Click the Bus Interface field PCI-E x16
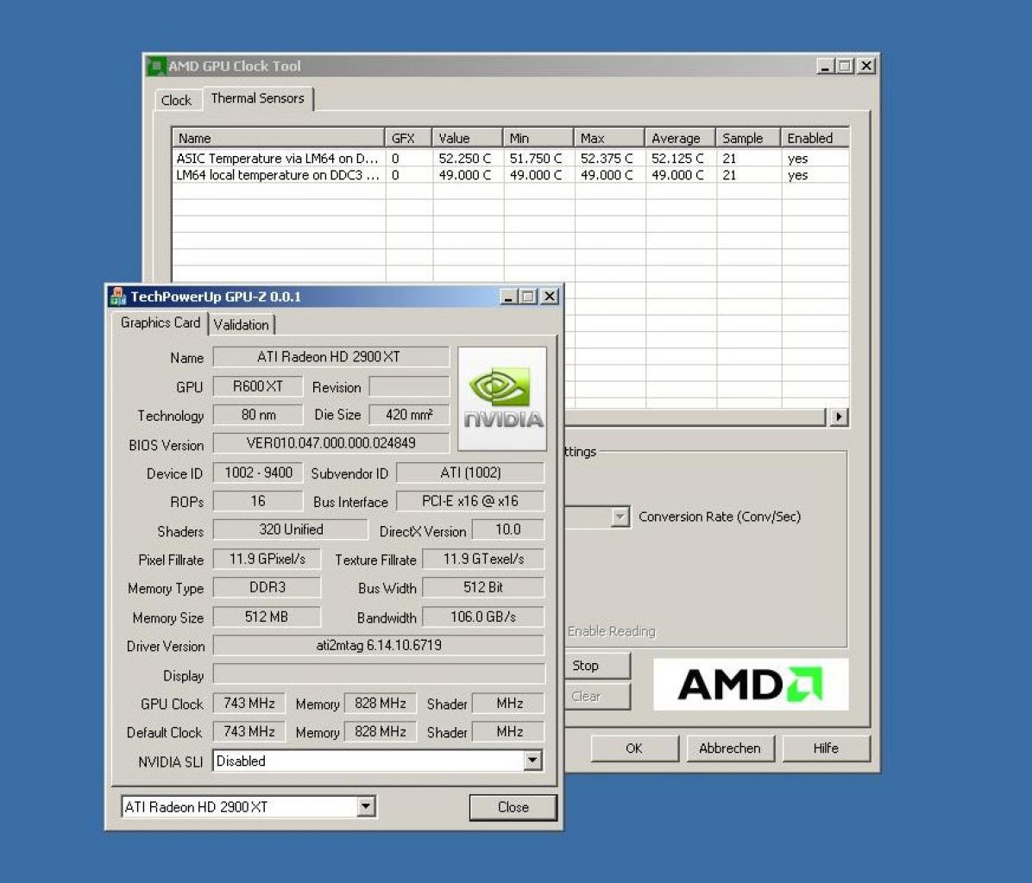Screen dimensions: 1032x883 (x=470, y=501)
